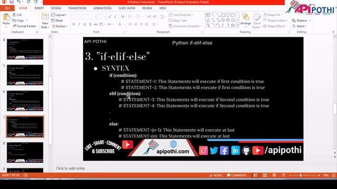
Task: Toggle text Shadow formatting
Action: (90, 25)
